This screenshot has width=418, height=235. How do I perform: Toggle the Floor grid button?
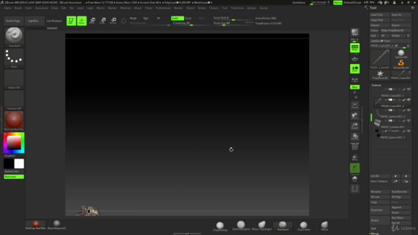[355, 59]
